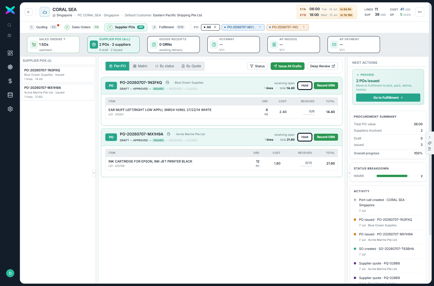Put PO-20260707-1N3FKQ on Hold

305,86
